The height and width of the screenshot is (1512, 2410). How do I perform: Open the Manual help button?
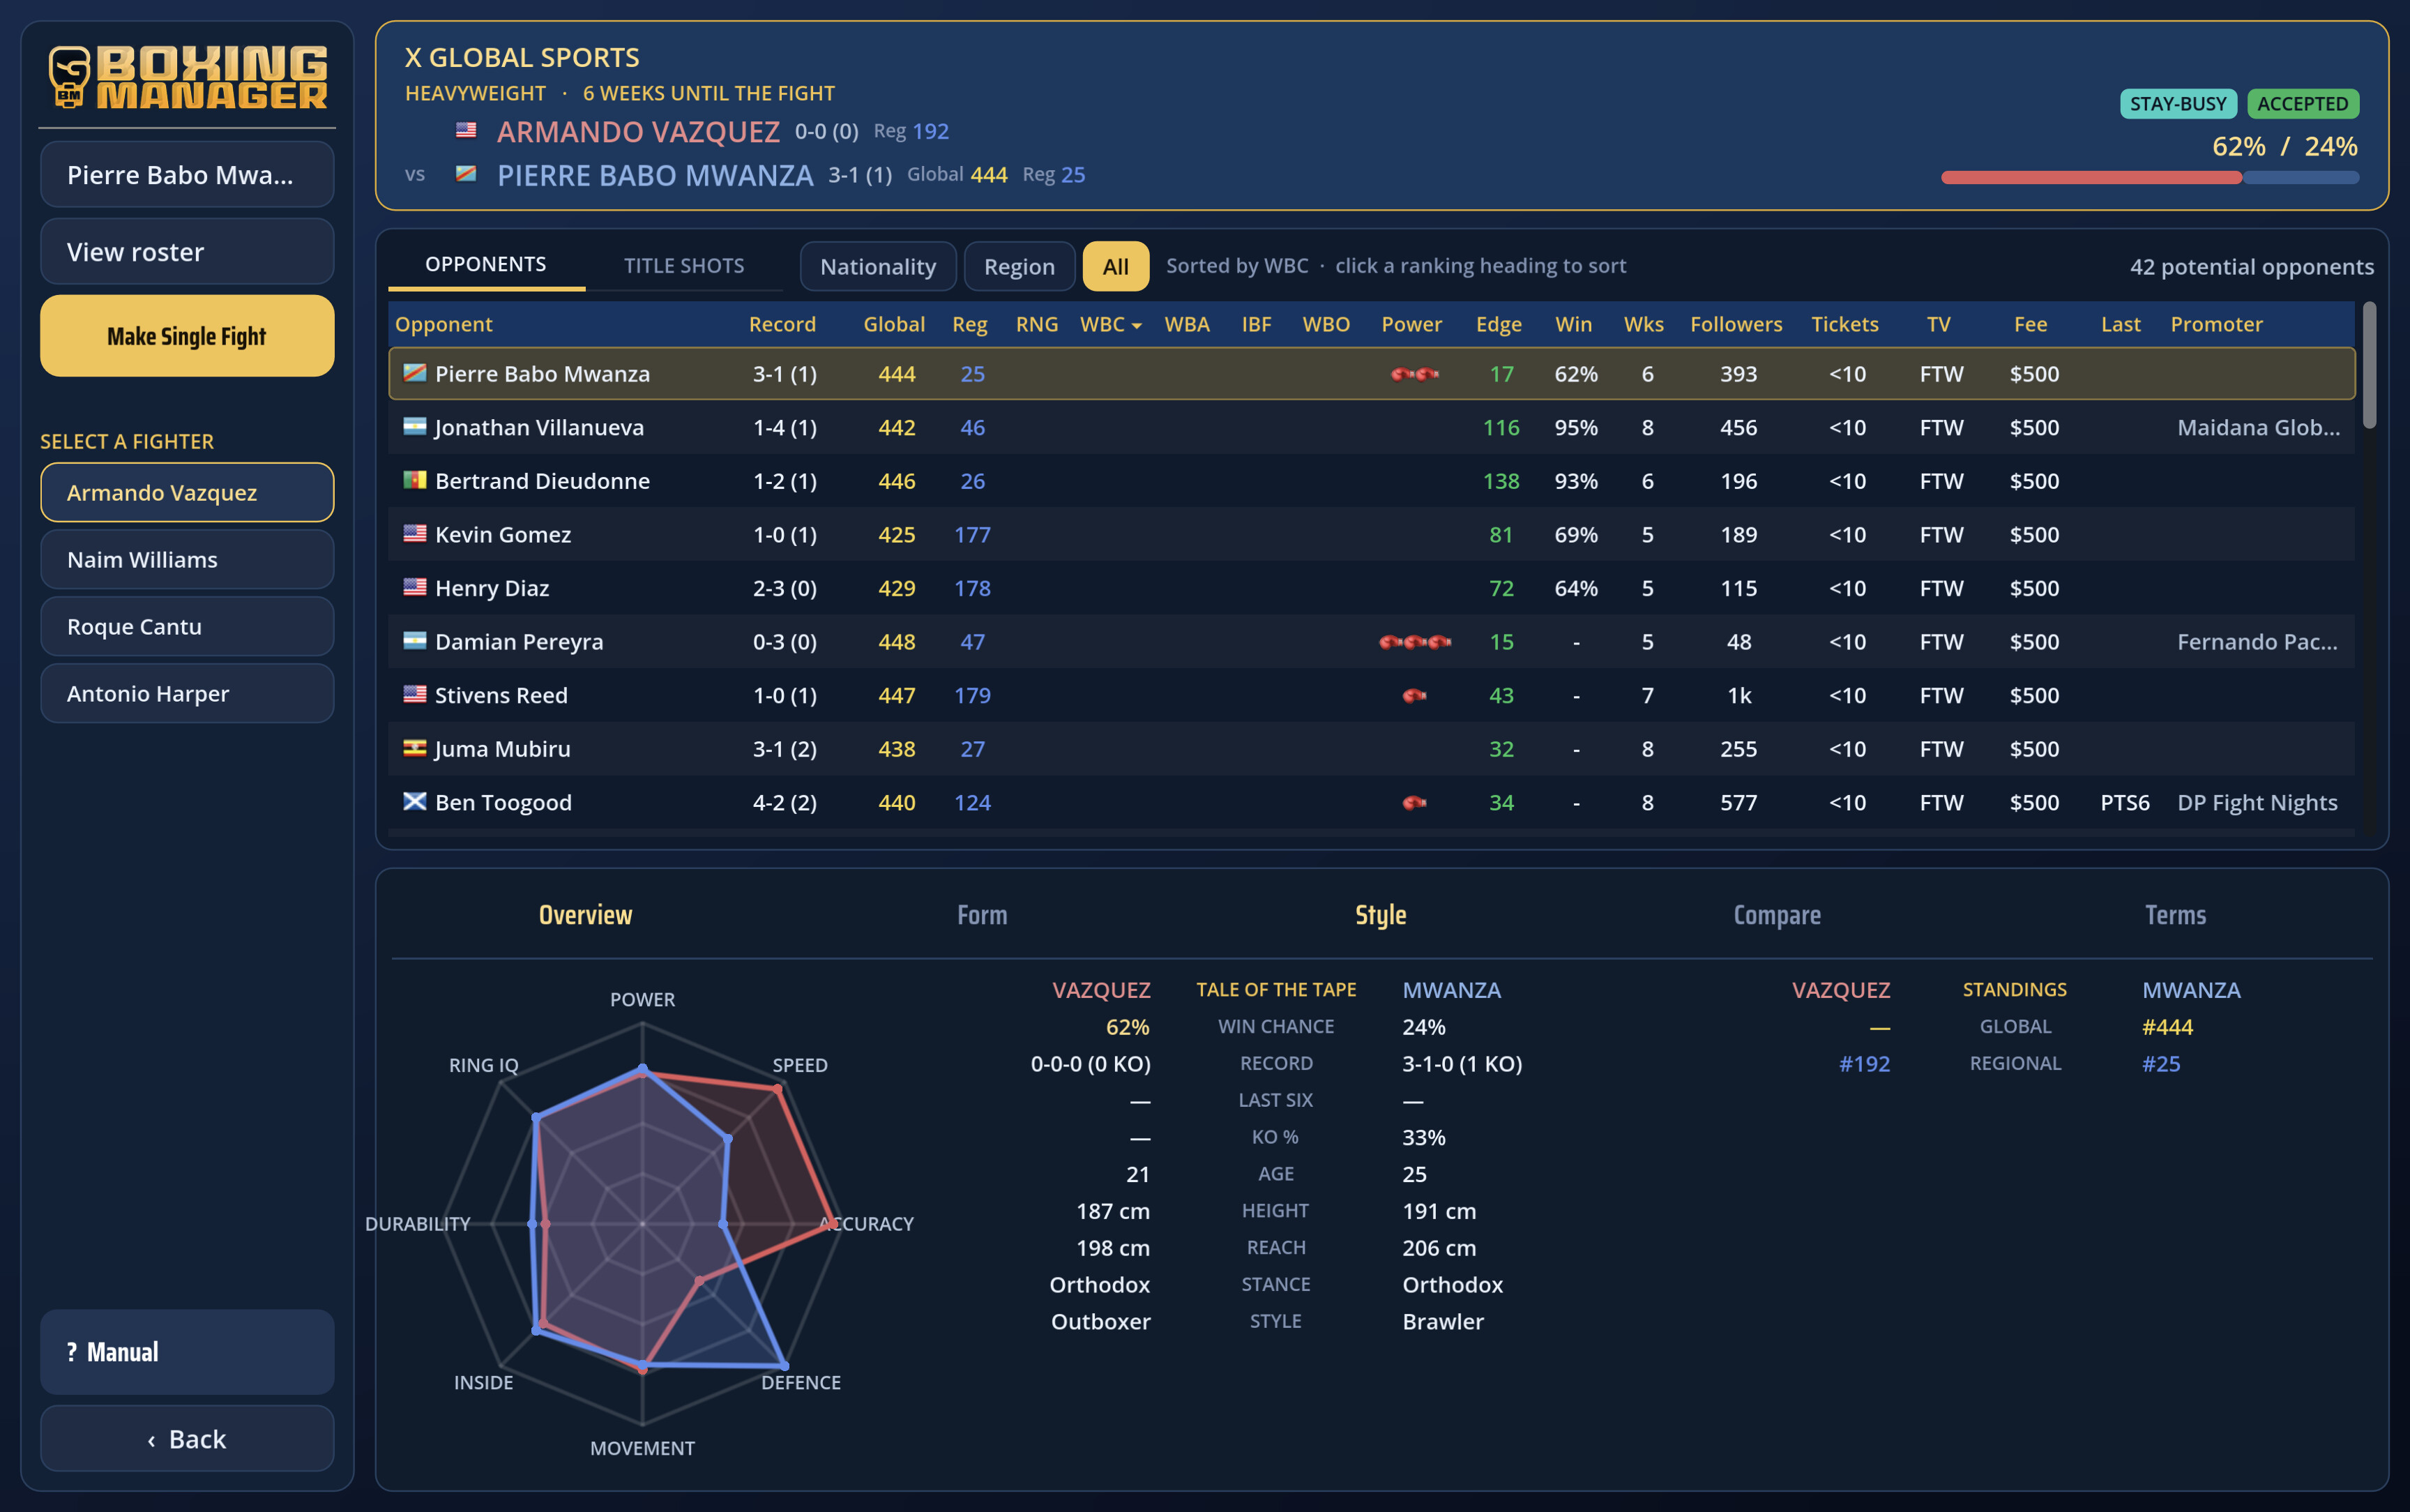click(187, 1352)
